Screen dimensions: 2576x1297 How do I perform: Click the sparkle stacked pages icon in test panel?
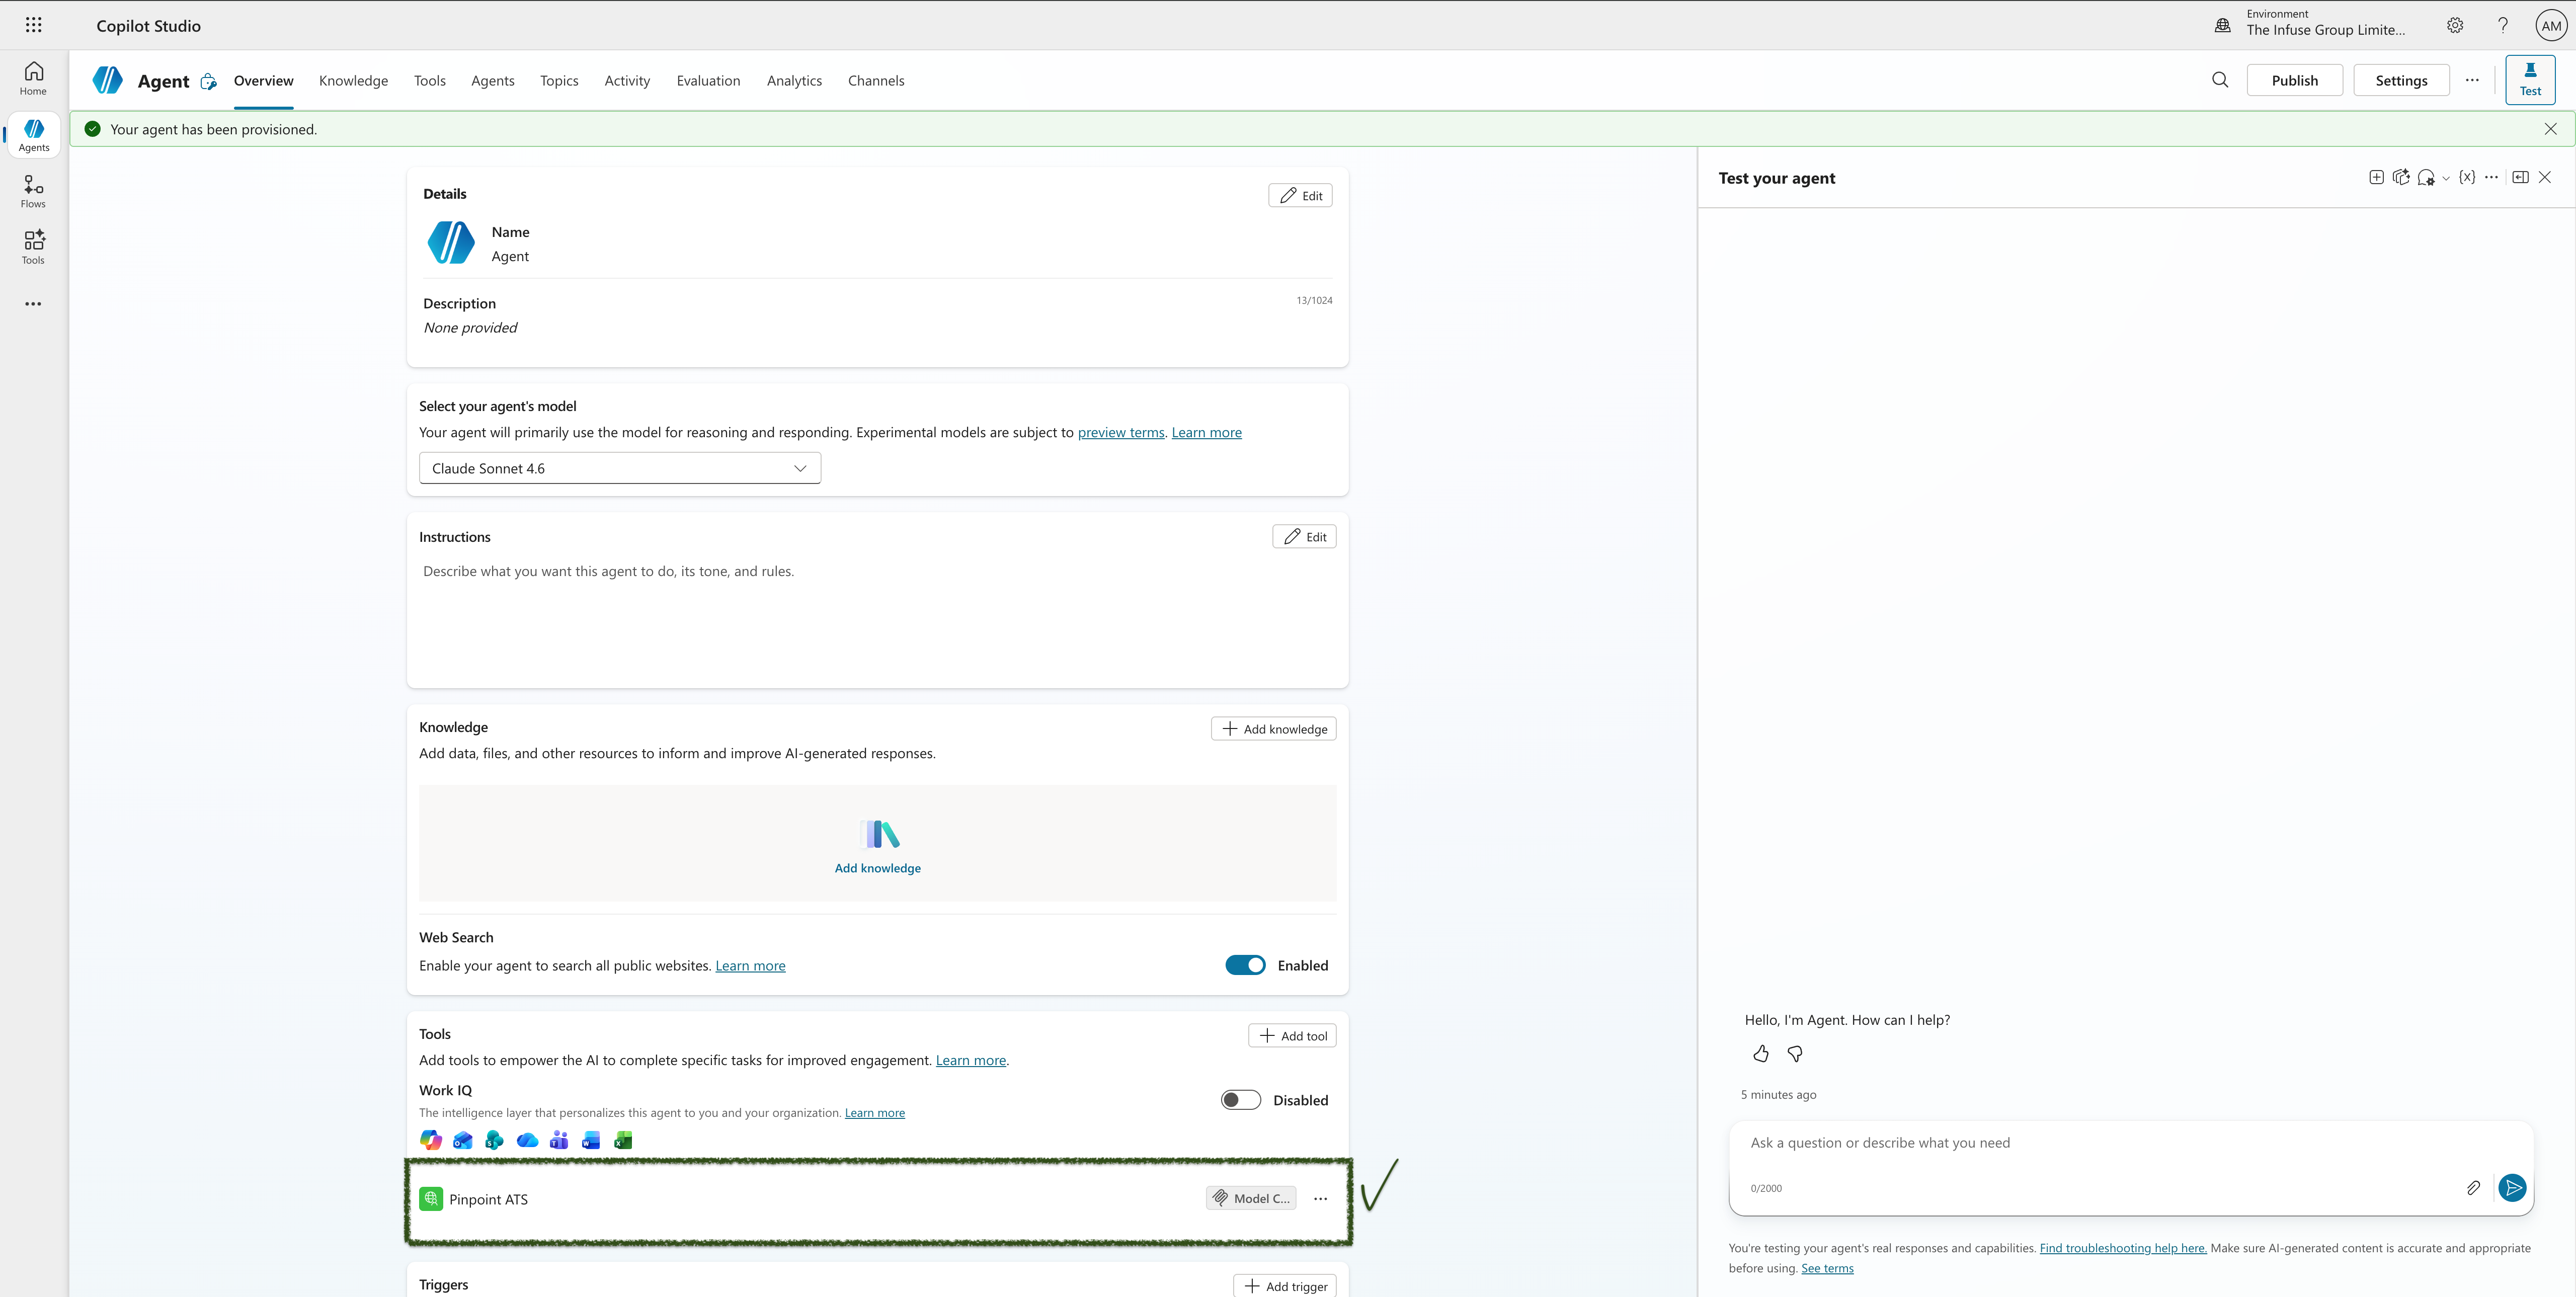[x=2401, y=177]
